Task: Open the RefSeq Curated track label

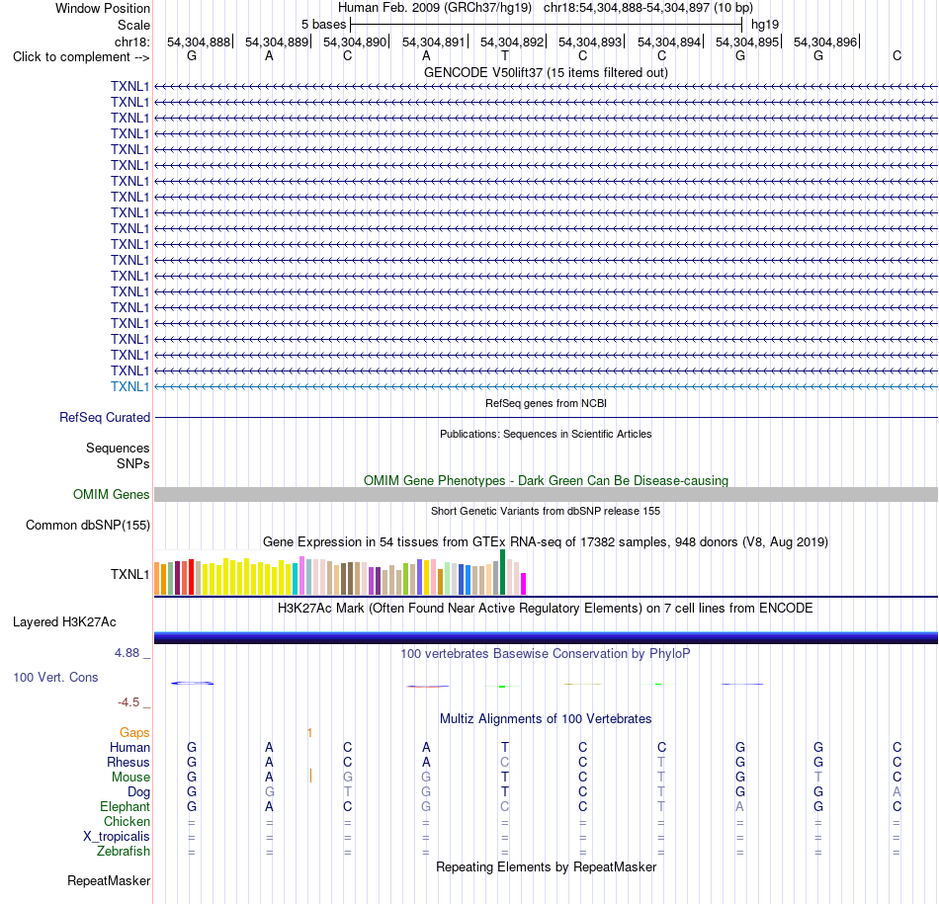Action: 105,417
